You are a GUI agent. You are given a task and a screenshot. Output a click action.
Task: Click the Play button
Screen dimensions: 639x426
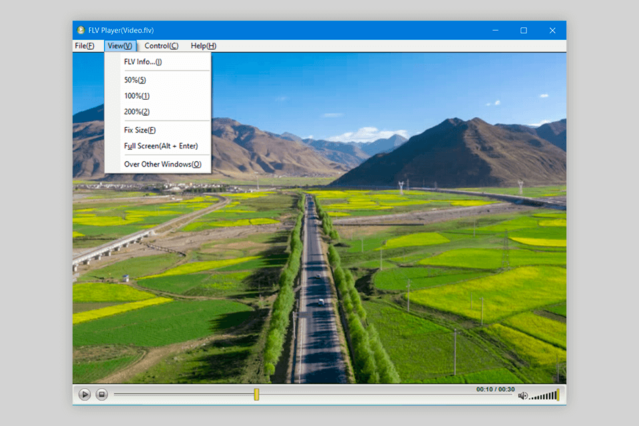click(85, 394)
